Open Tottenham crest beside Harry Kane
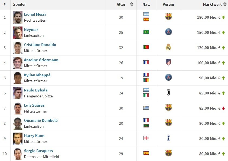228x161 pixels. click(168, 138)
